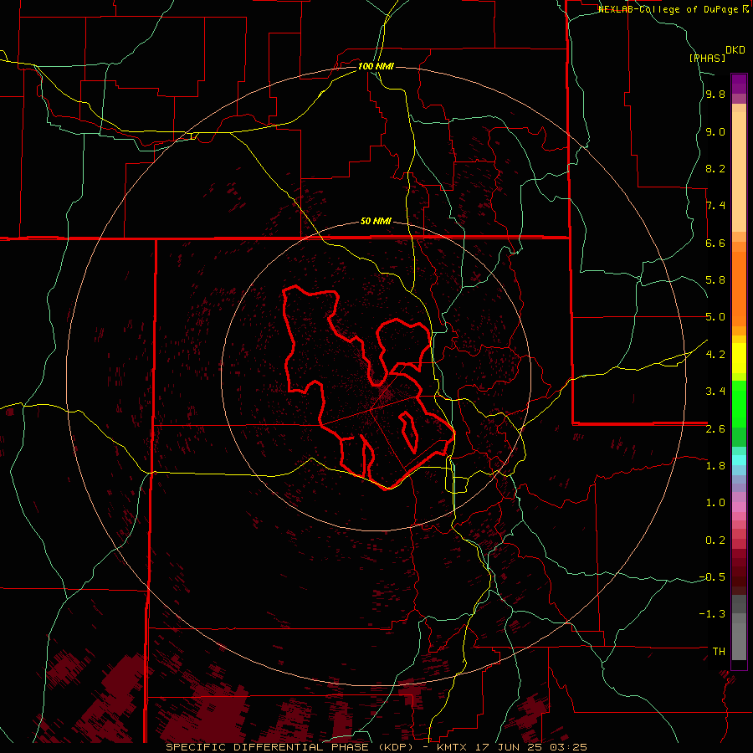This screenshot has height=753, width=753.
Task: Click the KMTX 17 JUN 25 03:25 timestamp
Action: pyautogui.click(x=512, y=747)
